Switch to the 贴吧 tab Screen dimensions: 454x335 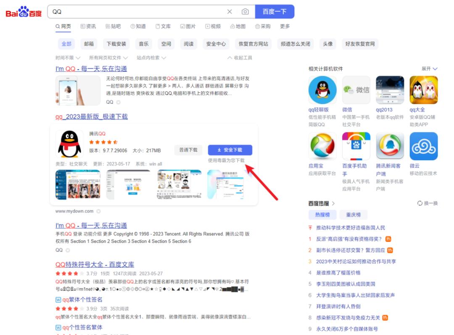tap(113, 26)
